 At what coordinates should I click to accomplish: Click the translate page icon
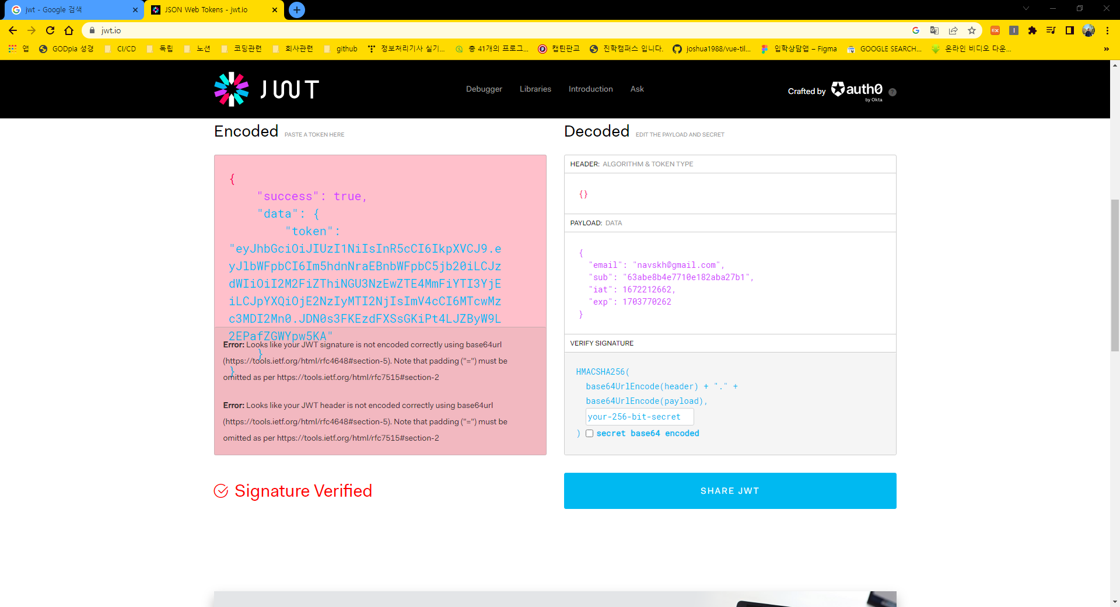click(x=934, y=30)
